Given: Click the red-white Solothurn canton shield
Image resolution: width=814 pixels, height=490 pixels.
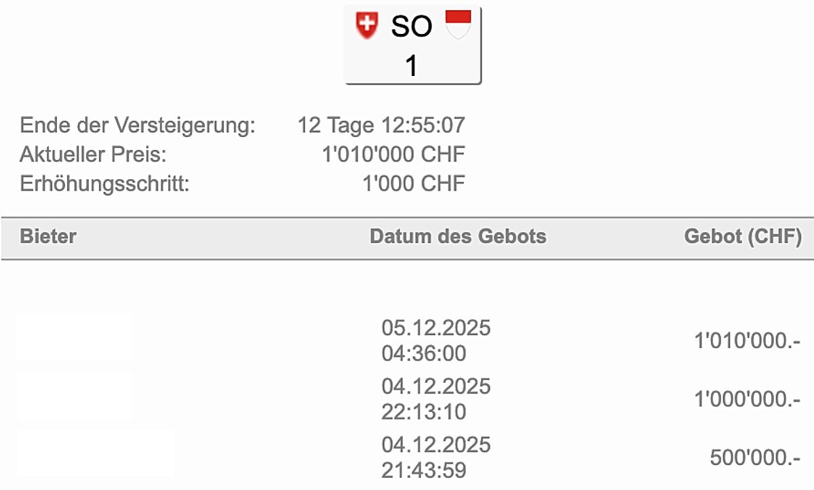Looking at the screenshot, I should [458, 24].
